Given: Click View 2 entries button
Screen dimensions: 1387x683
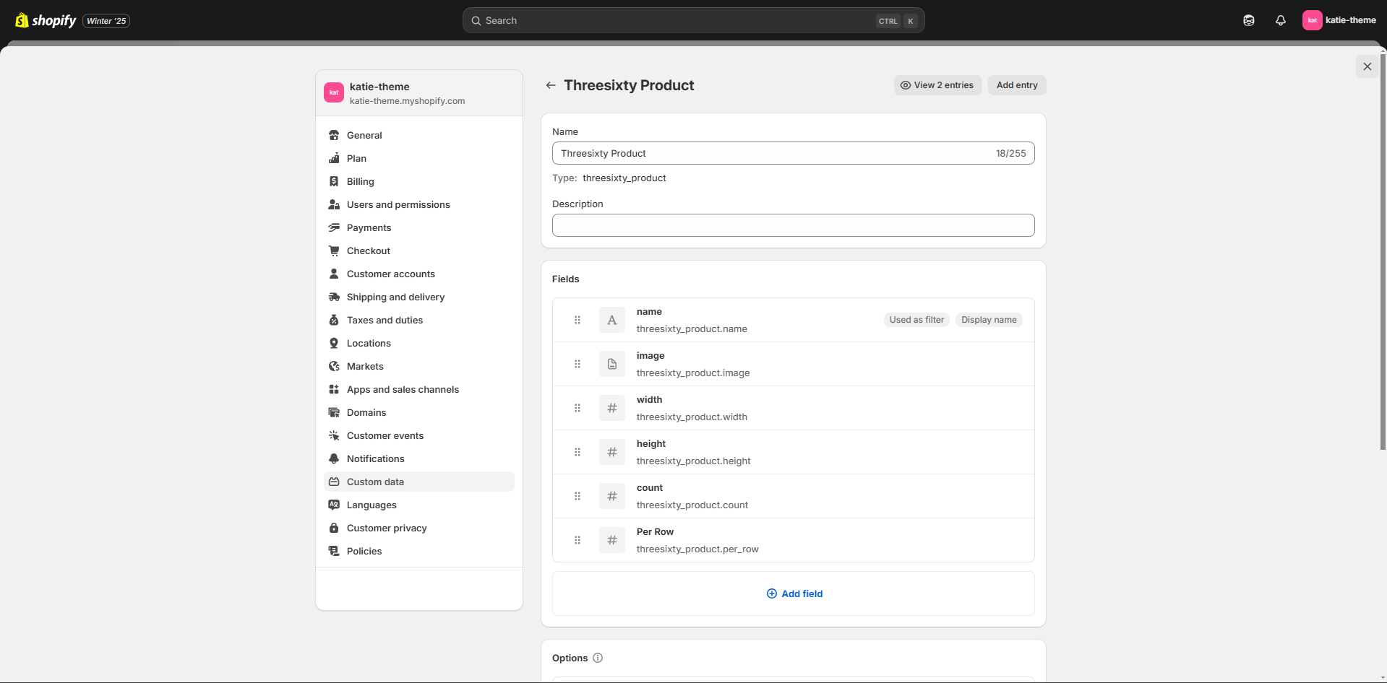Looking at the screenshot, I should pyautogui.click(x=937, y=85).
